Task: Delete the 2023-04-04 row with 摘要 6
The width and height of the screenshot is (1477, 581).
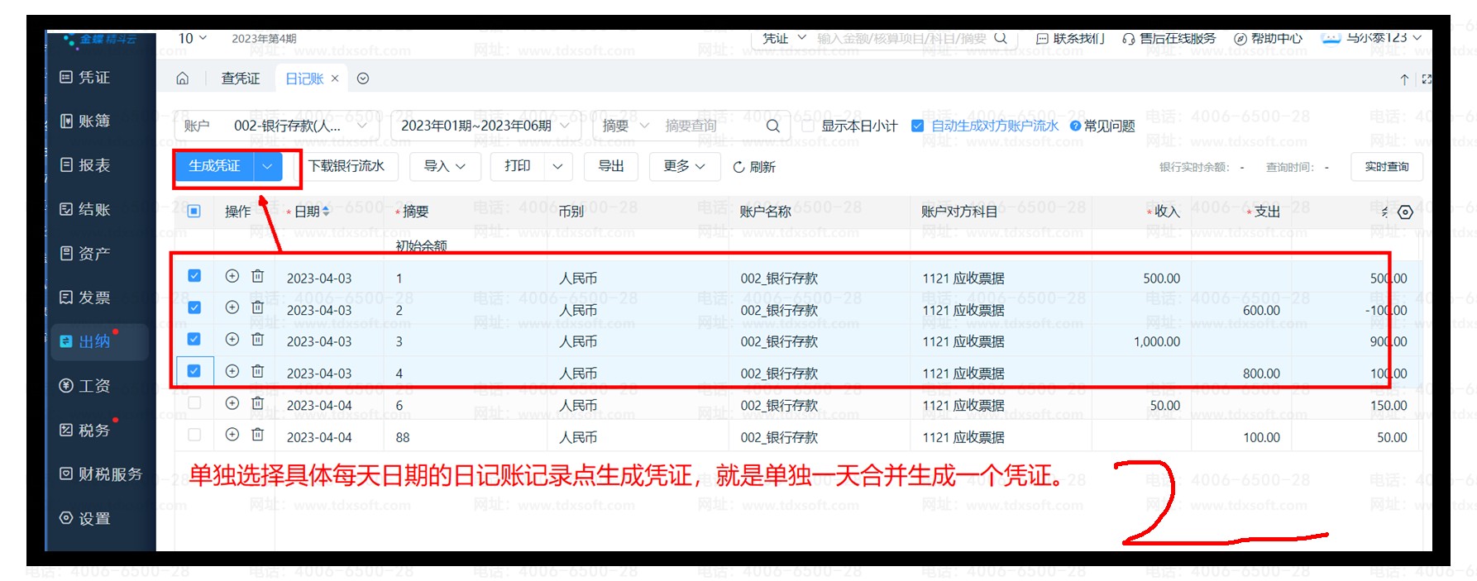Action: pyautogui.click(x=258, y=403)
